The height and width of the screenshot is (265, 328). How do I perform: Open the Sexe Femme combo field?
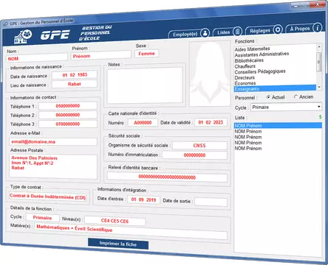tap(146, 54)
